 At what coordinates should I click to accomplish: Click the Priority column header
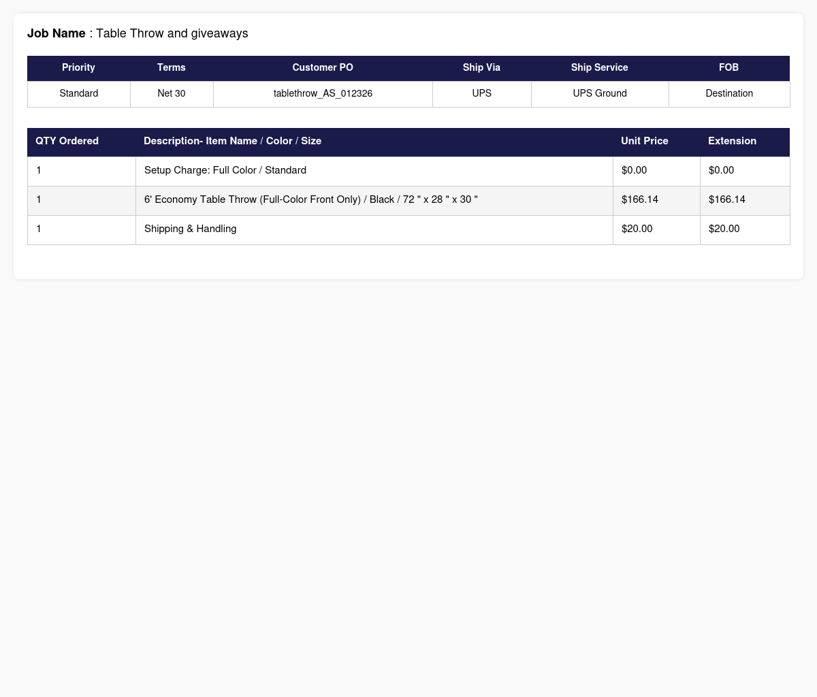tap(78, 68)
